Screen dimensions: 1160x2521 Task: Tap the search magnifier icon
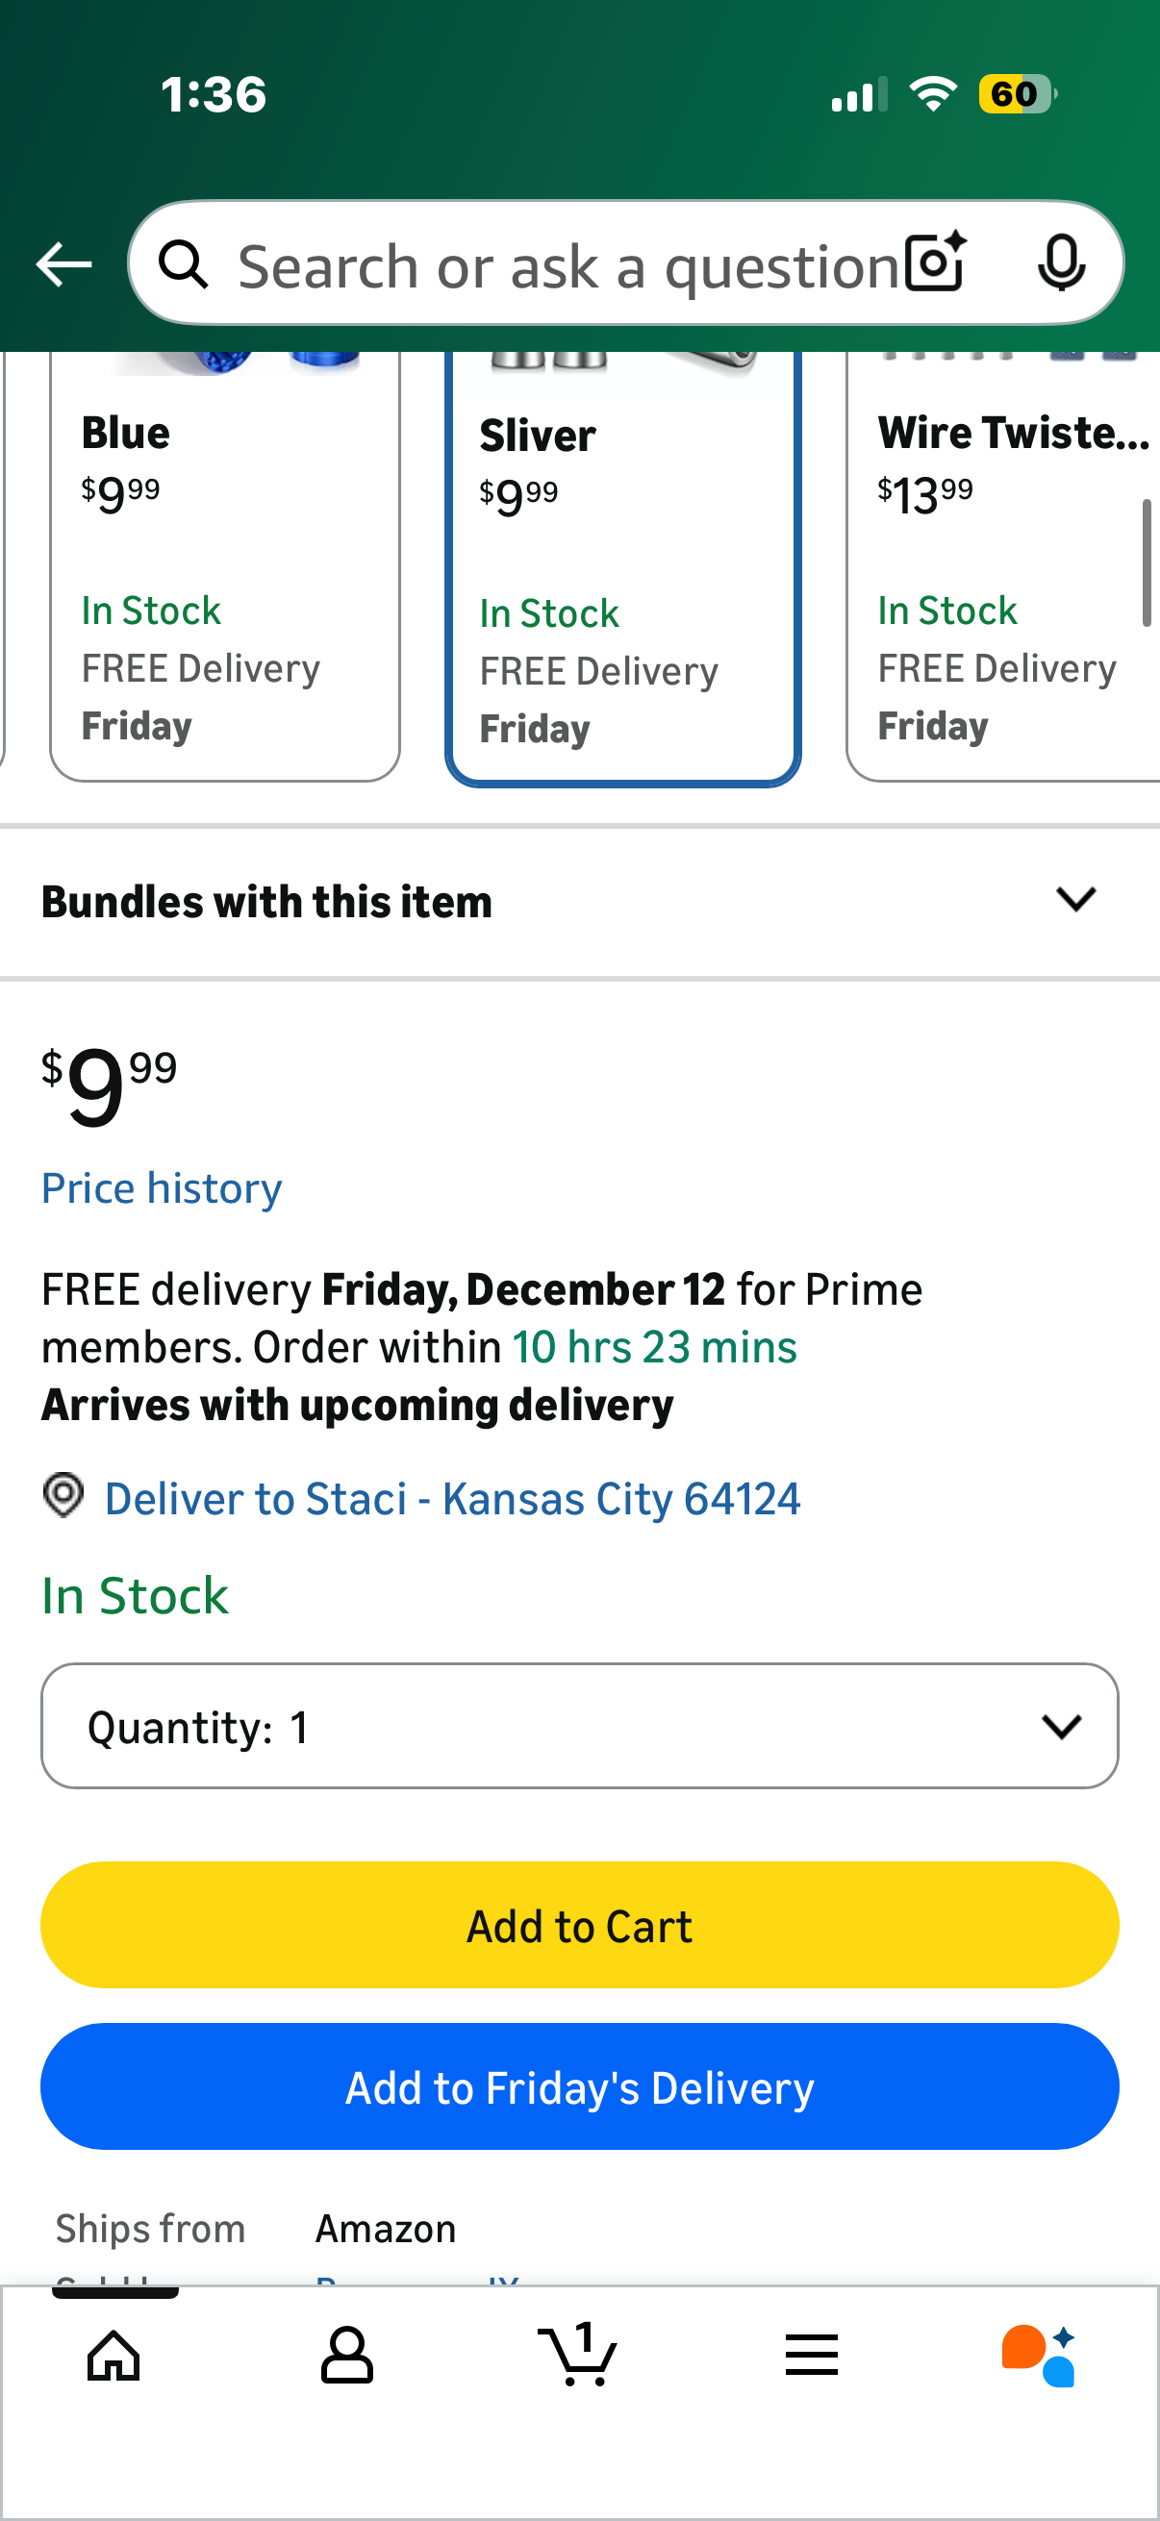[x=184, y=265]
